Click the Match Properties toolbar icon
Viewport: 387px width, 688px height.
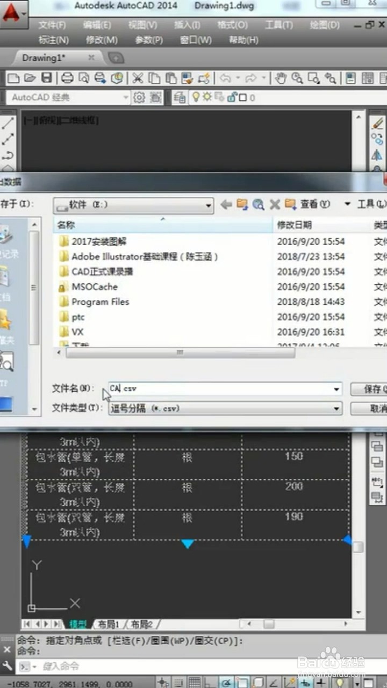click(188, 78)
